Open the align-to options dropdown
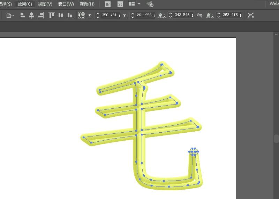Viewport: 279px width, 199px height. click(x=10, y=15)
